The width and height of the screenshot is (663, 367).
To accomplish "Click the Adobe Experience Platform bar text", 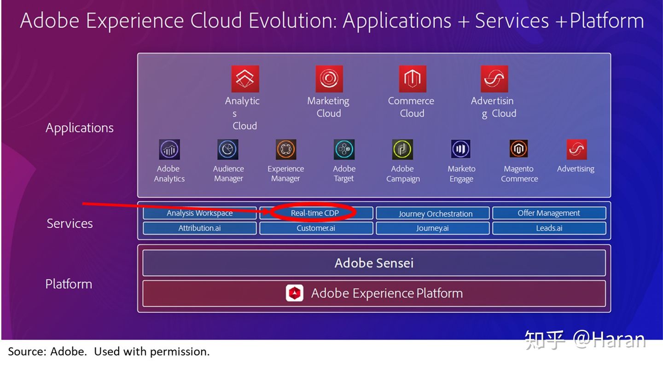I will pos(387,293).
